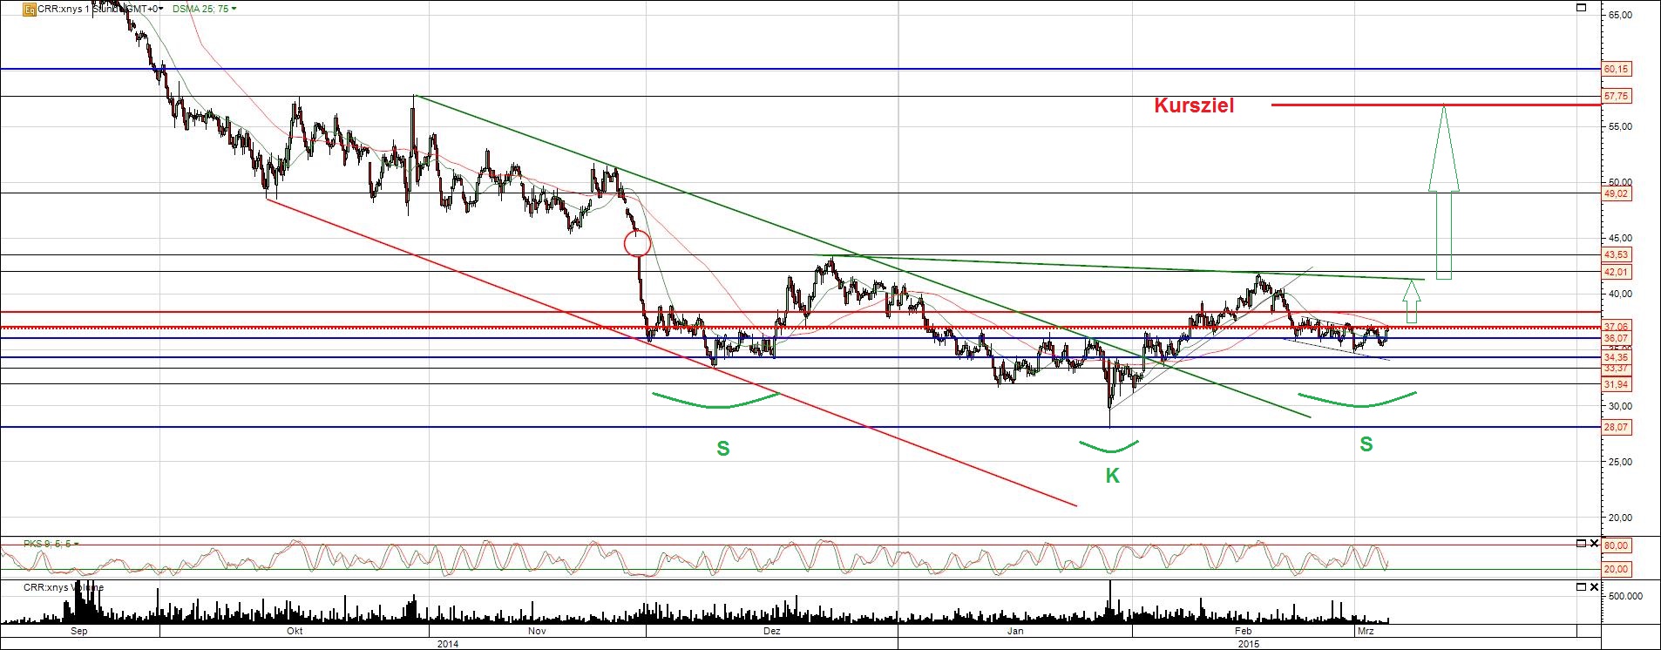1661x650 pixels.
Task: Close the PKS oscillator panel
Action: (1595, 544)
